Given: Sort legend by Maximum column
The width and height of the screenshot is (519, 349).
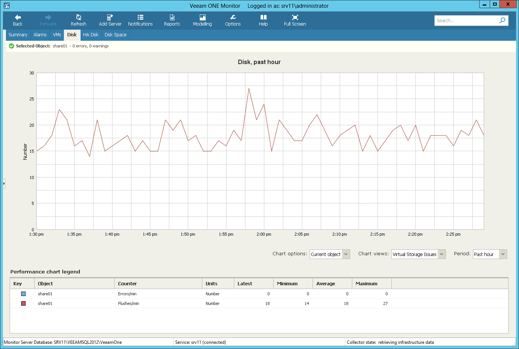Looking at the screenshot, I should click(x=372, y=283).
